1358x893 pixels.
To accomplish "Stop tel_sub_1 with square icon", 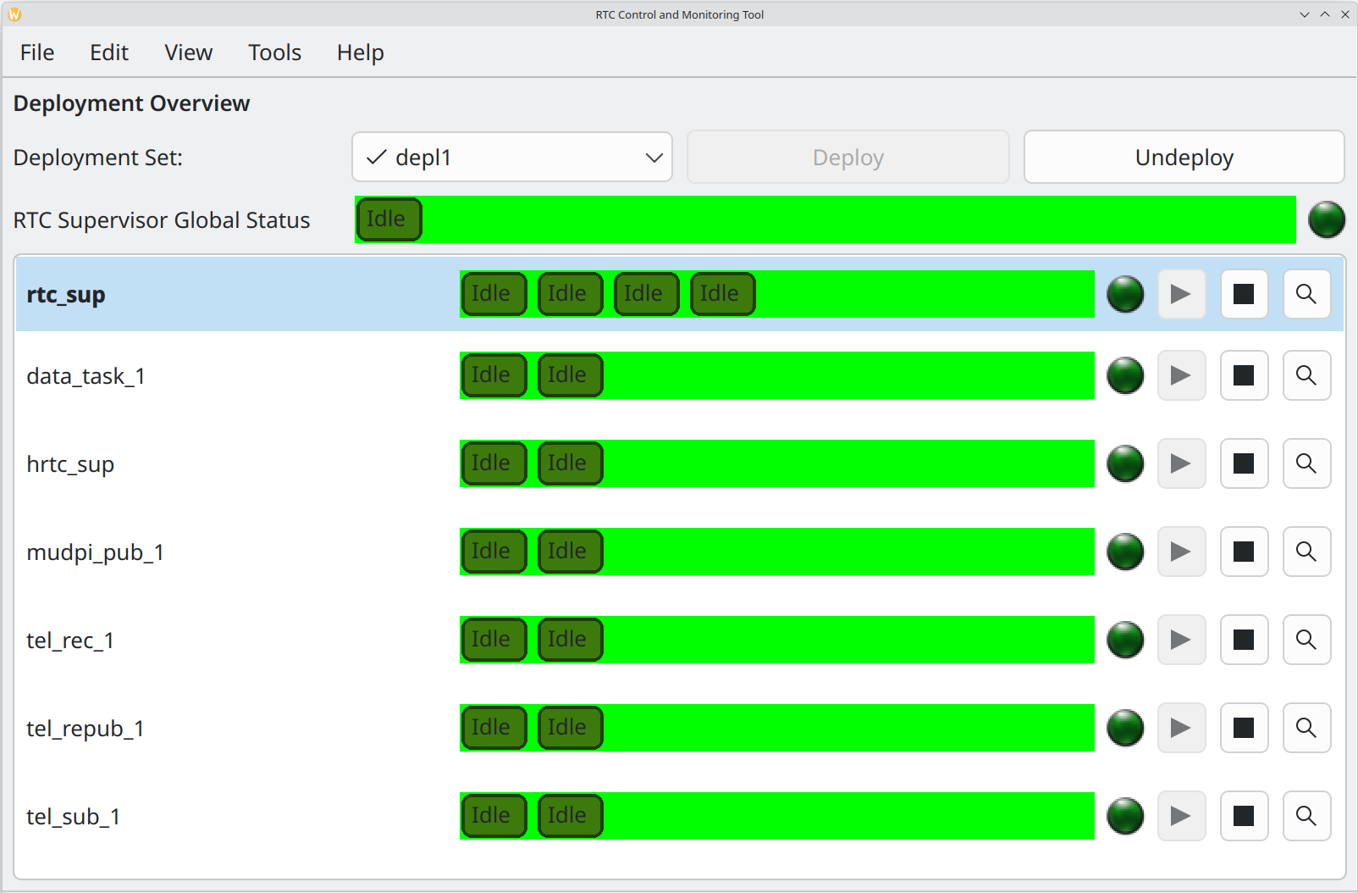I will tap(1244, 816).
